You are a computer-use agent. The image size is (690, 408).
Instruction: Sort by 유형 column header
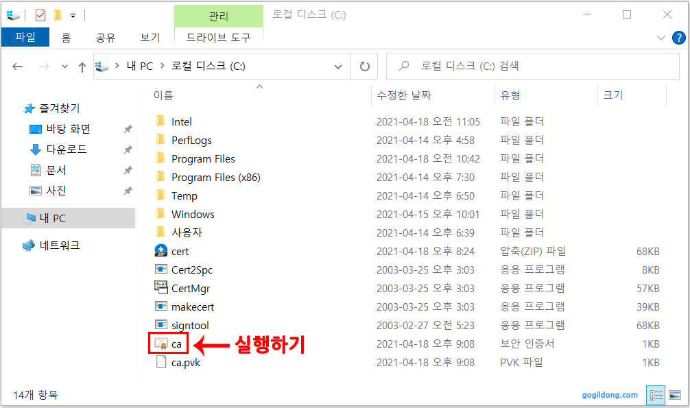(510, 95)
